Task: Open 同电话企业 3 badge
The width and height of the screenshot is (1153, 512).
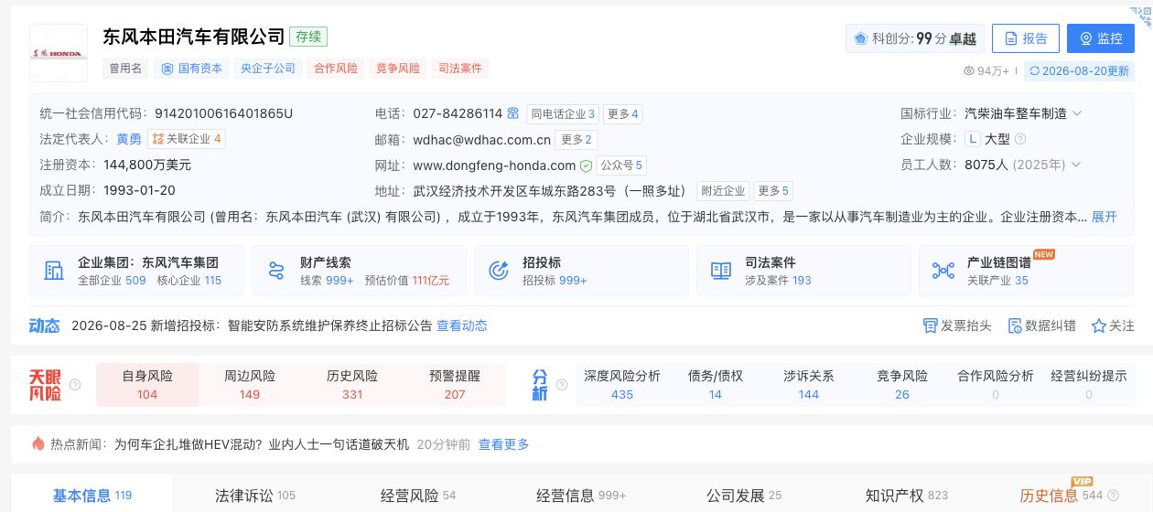Action: [563, 114]
